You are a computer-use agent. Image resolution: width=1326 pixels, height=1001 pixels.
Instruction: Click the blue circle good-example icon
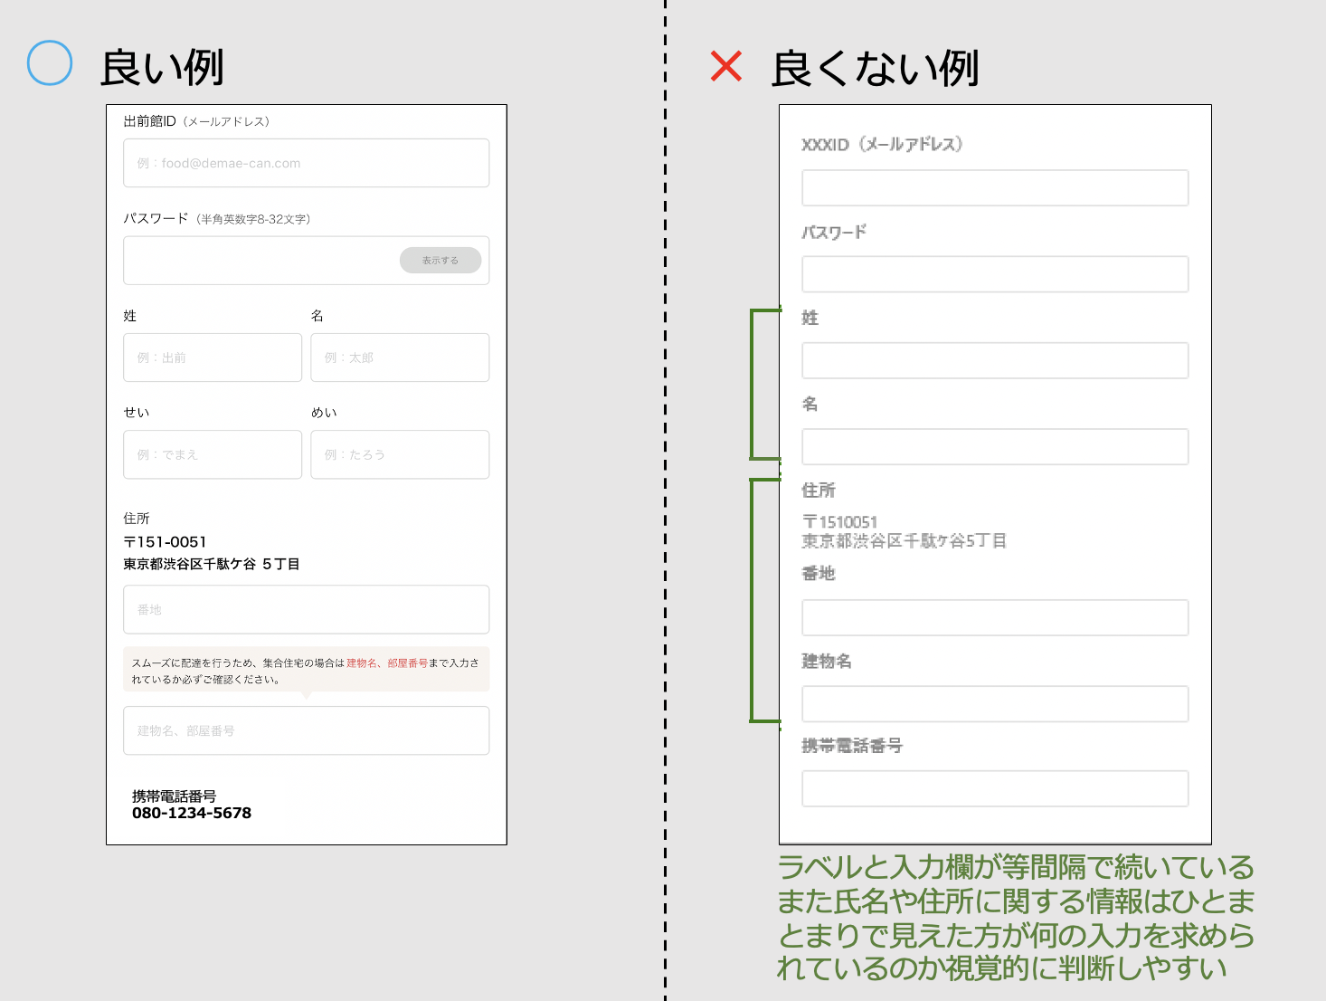50,62
